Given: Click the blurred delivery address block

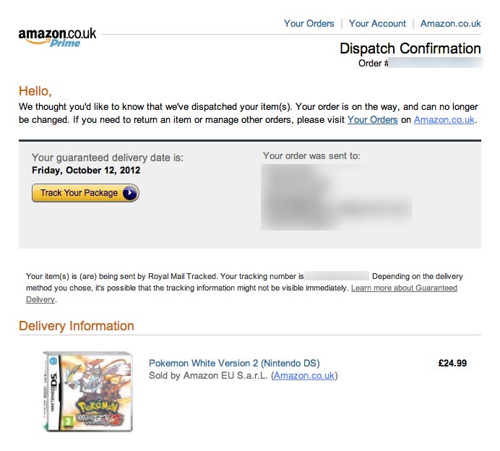Looking at the screenshot, I should [x=337, y=197].
